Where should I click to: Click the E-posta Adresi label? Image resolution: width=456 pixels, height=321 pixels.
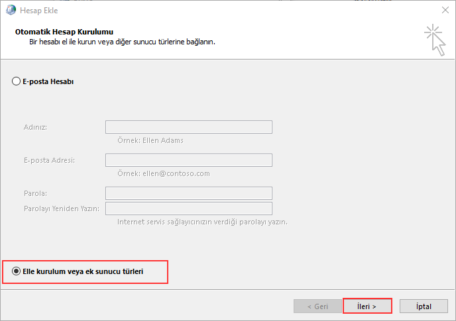[x=48, y=160]
